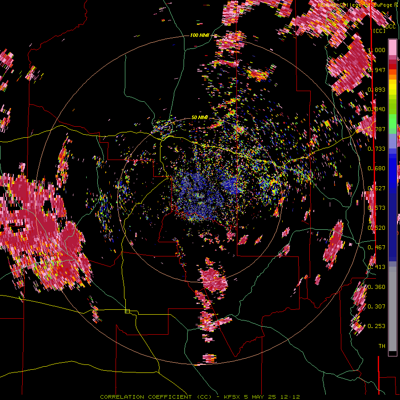Pick the gray lower segment of the color bar
The width and height of the screenshot is (400, 400).
click(392, 309)
